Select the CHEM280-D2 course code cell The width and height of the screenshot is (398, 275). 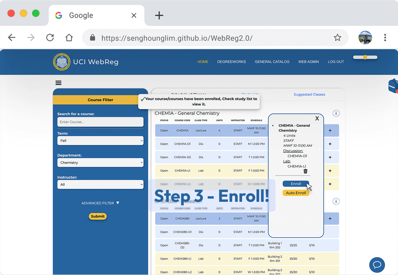coord(183,245)
